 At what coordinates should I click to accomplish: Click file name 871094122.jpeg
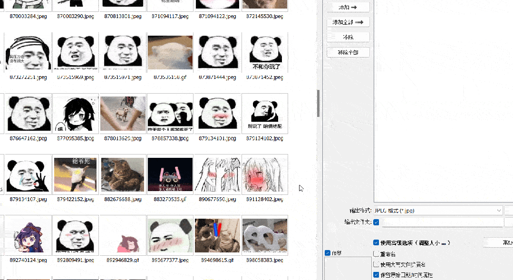click(x=218, y=16)
